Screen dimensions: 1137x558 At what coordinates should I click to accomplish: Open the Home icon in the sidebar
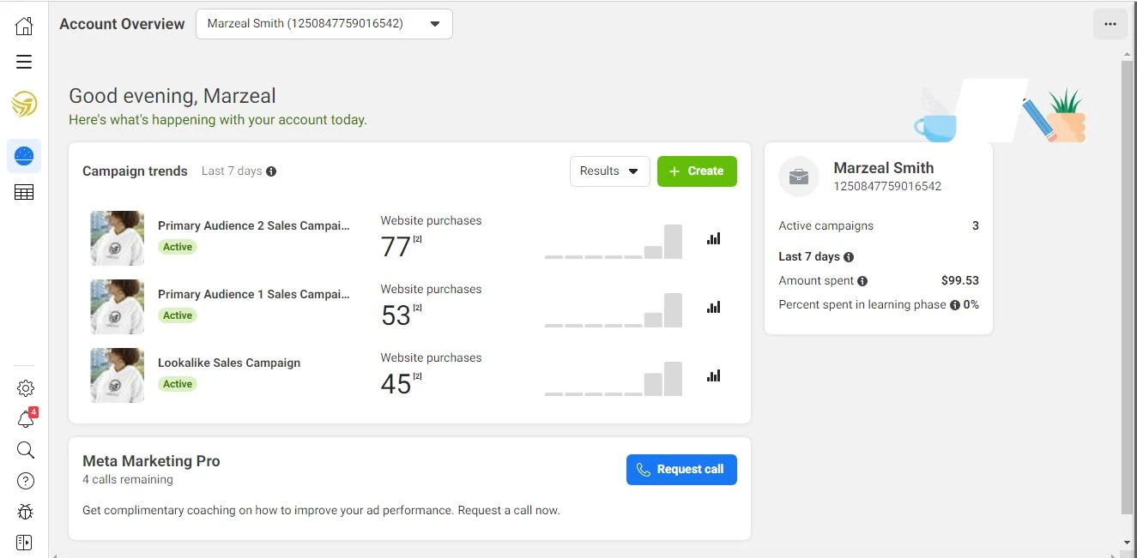24,26
